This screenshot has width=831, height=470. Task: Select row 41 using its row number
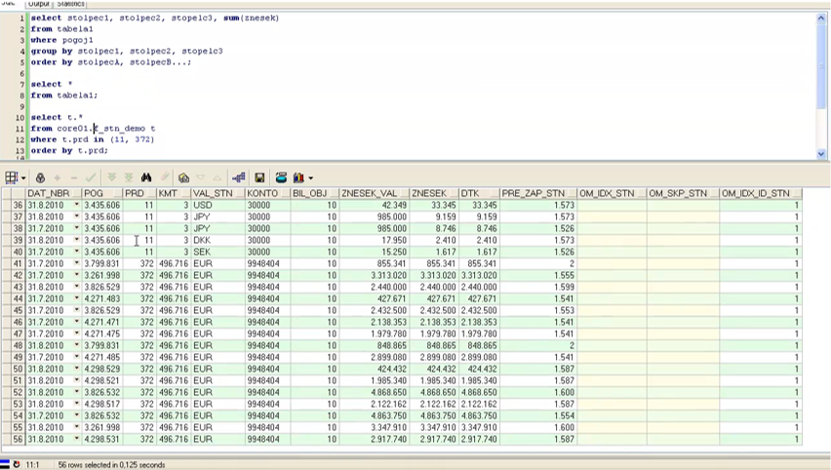(17, 264)
